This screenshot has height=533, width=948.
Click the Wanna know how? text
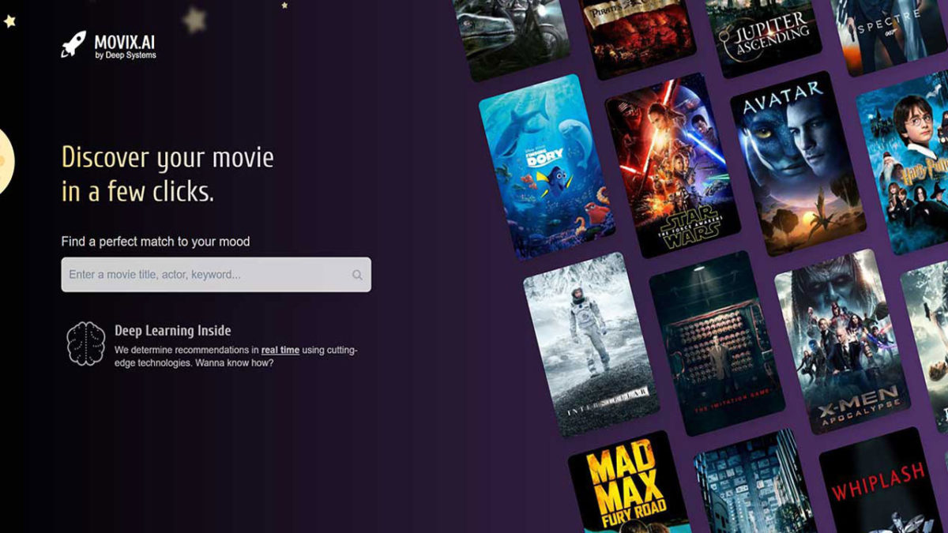235,362
